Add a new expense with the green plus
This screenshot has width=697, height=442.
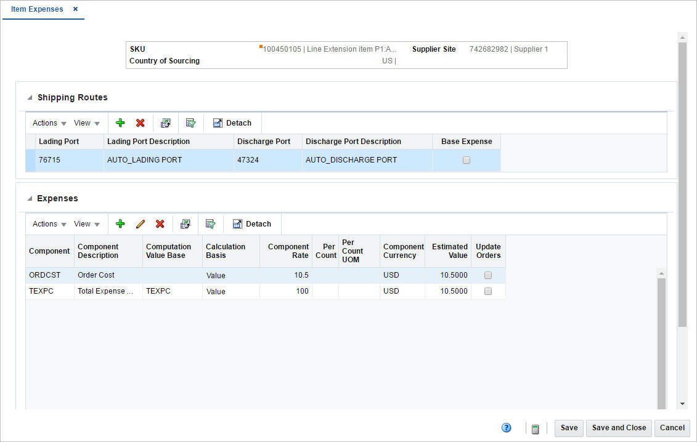(120, 224)
